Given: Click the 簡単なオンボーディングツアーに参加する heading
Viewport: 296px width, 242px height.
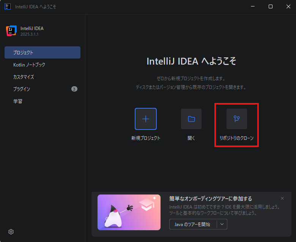Looking at the screenshot, I should click(211, 199).
